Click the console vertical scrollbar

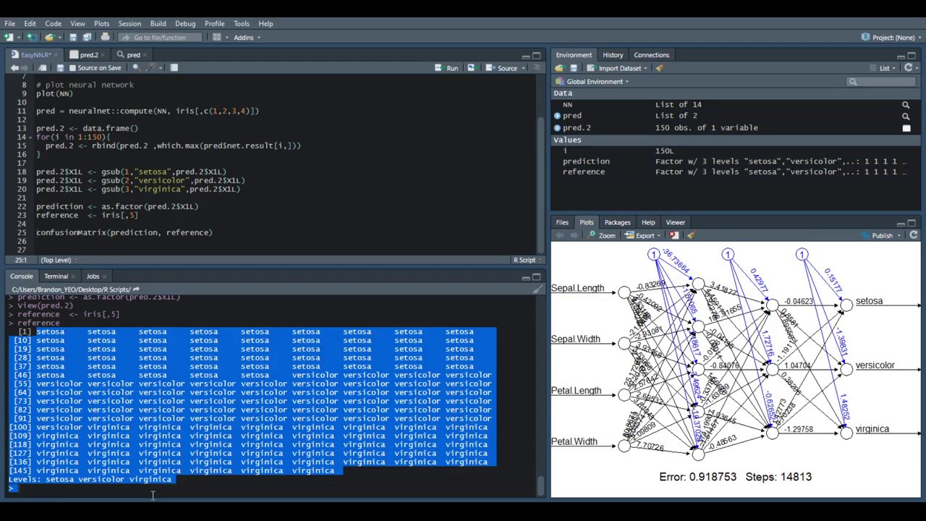point(540,485)
